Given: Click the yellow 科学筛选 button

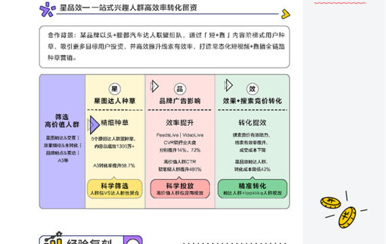Looking at the screenshot, I should [114, 188].
